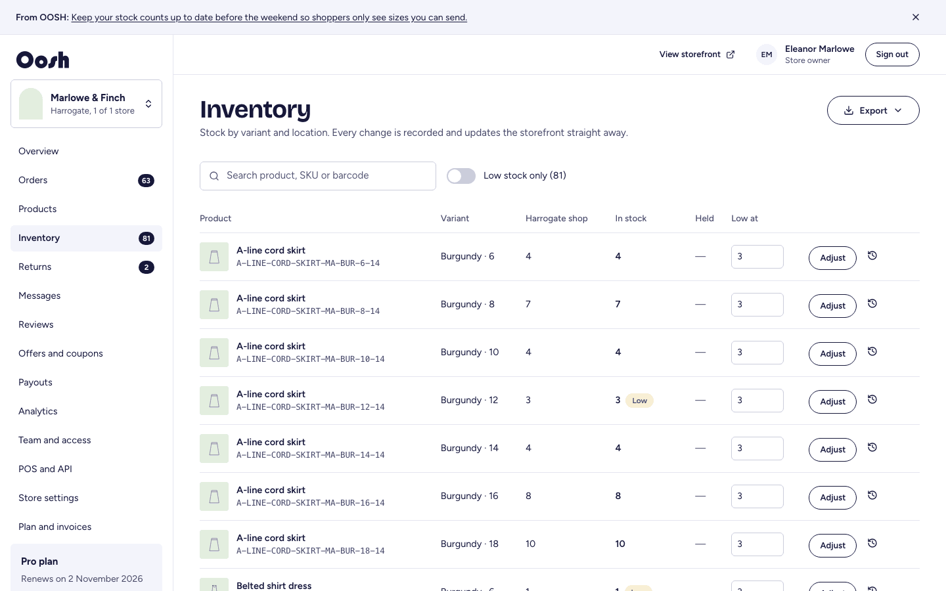Edit the Low at value for Burgundy · 16
The height and width of the screenshot is (591, 946).
757,496
